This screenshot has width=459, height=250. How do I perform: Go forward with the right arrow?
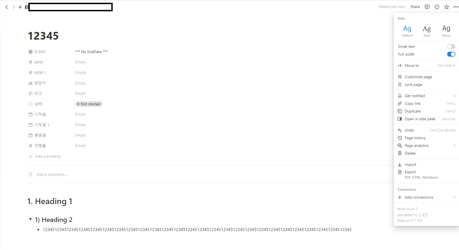tap(13, 7)
